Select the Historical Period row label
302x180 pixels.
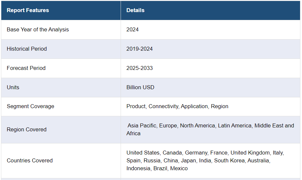[27, 49]
